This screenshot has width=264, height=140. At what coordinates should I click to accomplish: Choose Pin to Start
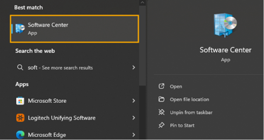click(182, 126)
